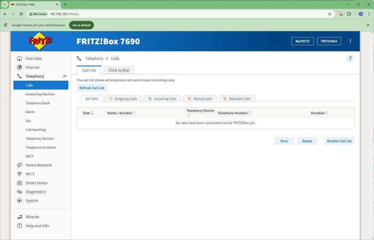Open the blue help question mark
This screenshot has width=374, height=240.
coord(350,58)
